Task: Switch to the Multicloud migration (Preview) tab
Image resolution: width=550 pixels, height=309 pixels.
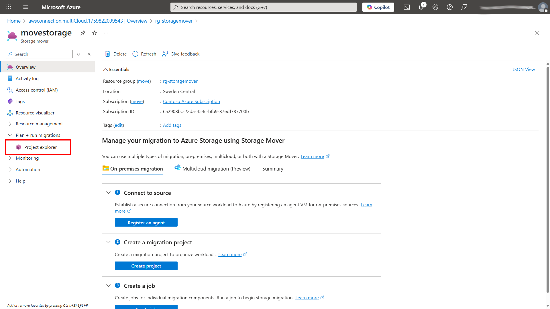Action: [216, 169]
